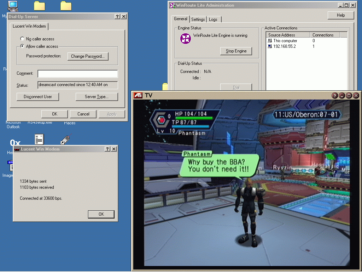Click the TP 87/87 blue bar
The image size is (362, 272).
click(191, 126)
